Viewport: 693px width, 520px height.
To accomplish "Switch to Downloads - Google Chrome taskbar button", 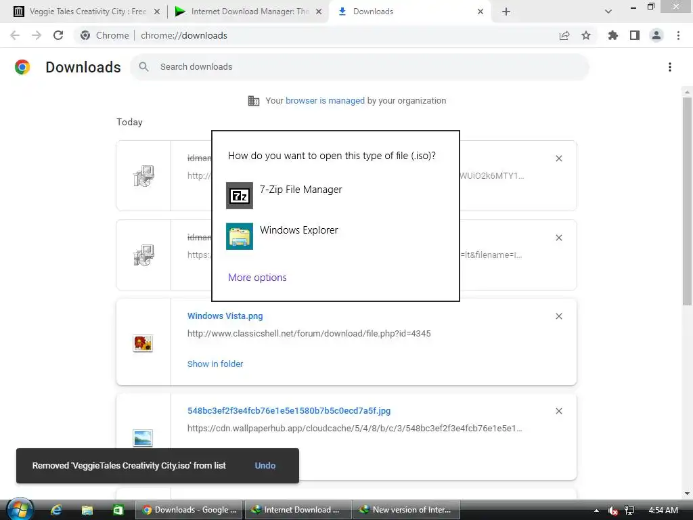I will click(x=189, y=510).
